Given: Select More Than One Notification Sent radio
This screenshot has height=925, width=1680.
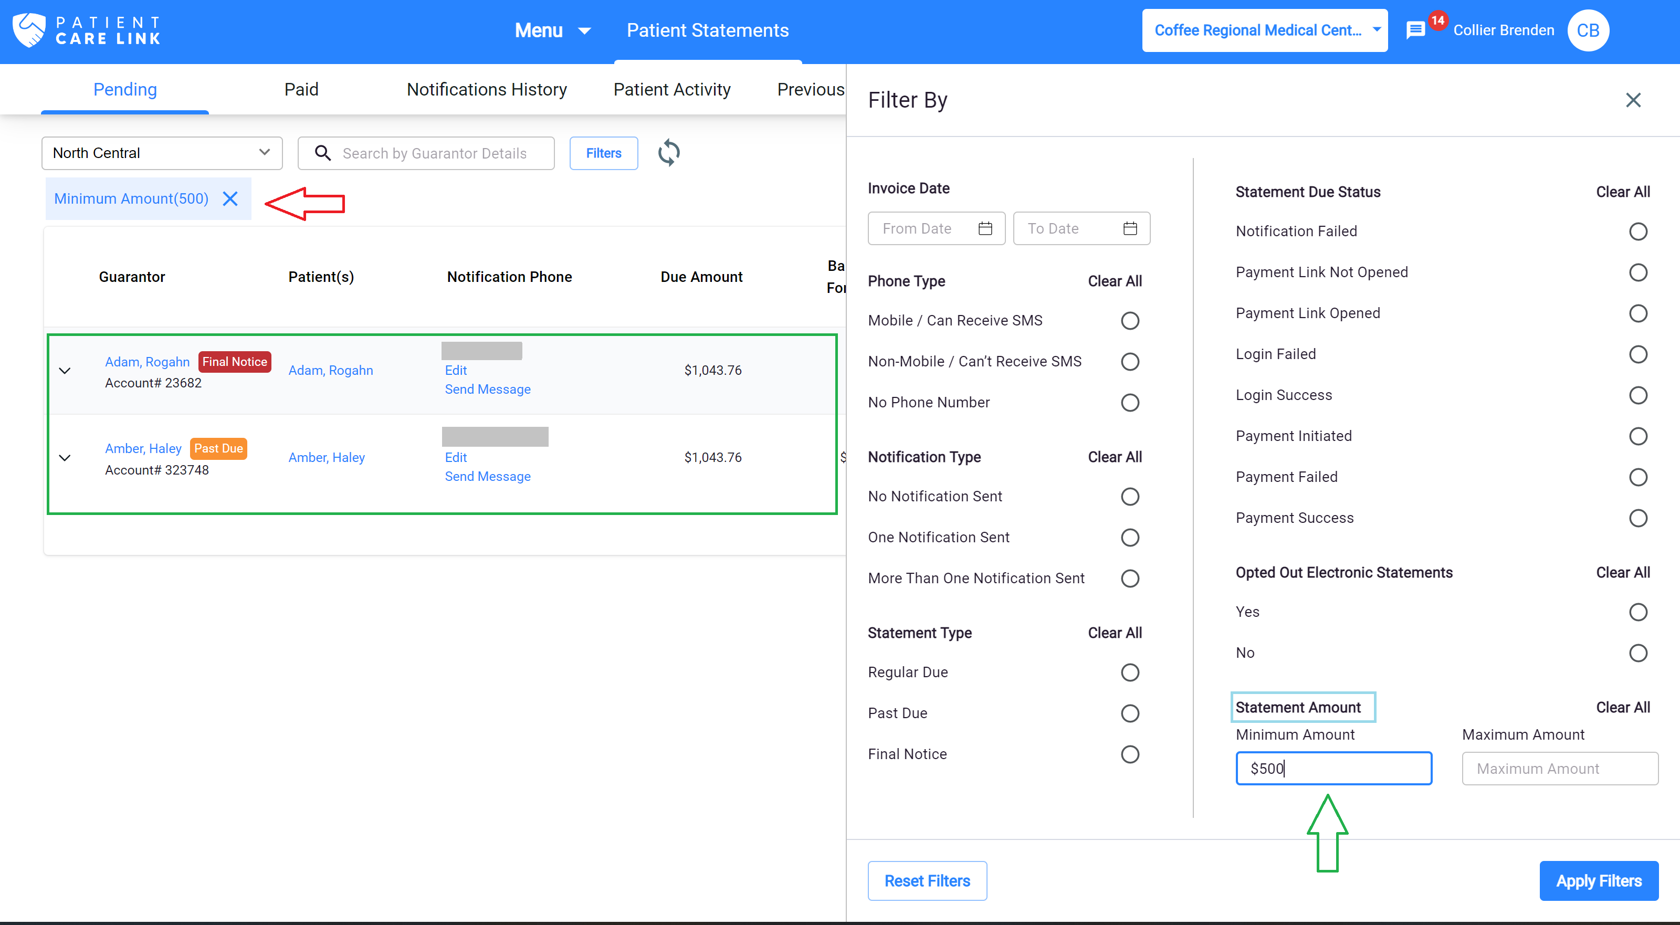Looking at the screenshot, I should point(1130,579).
